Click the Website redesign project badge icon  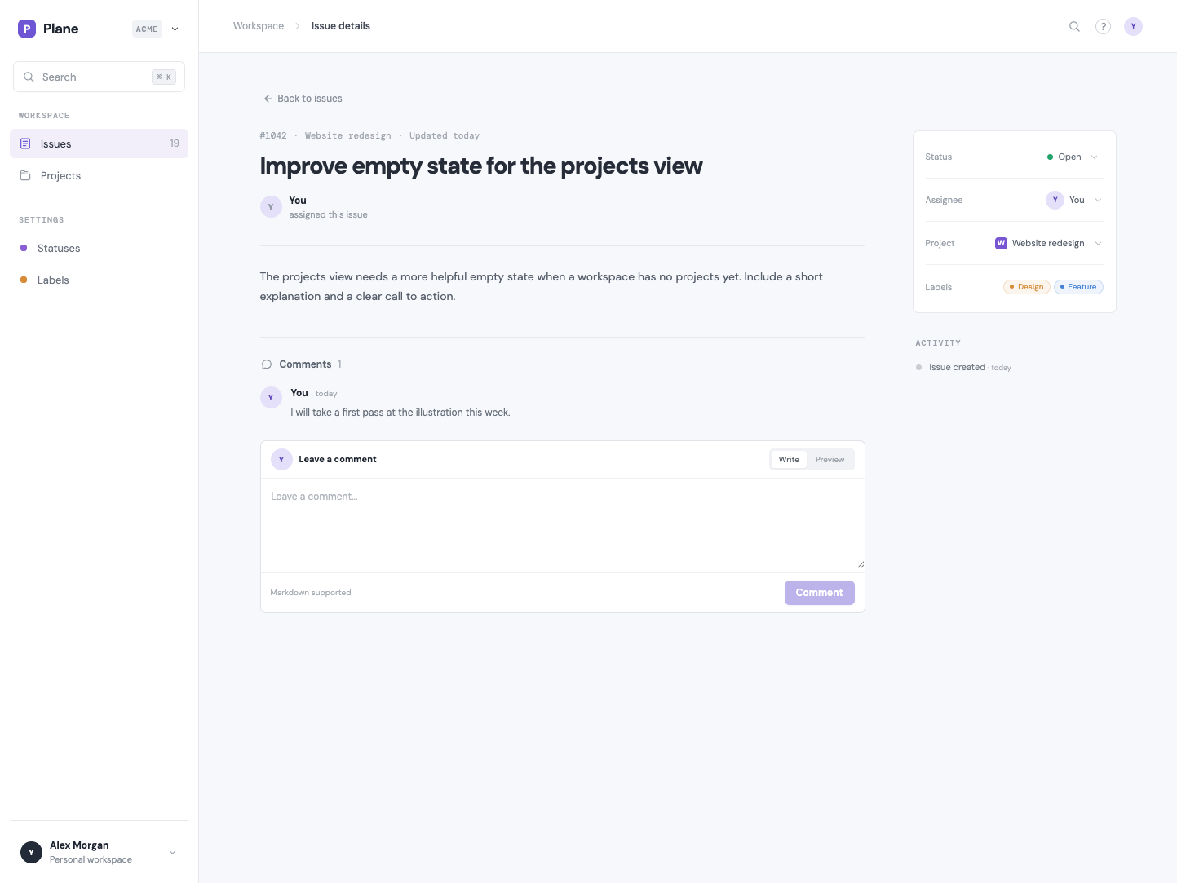pos(1001,243)
